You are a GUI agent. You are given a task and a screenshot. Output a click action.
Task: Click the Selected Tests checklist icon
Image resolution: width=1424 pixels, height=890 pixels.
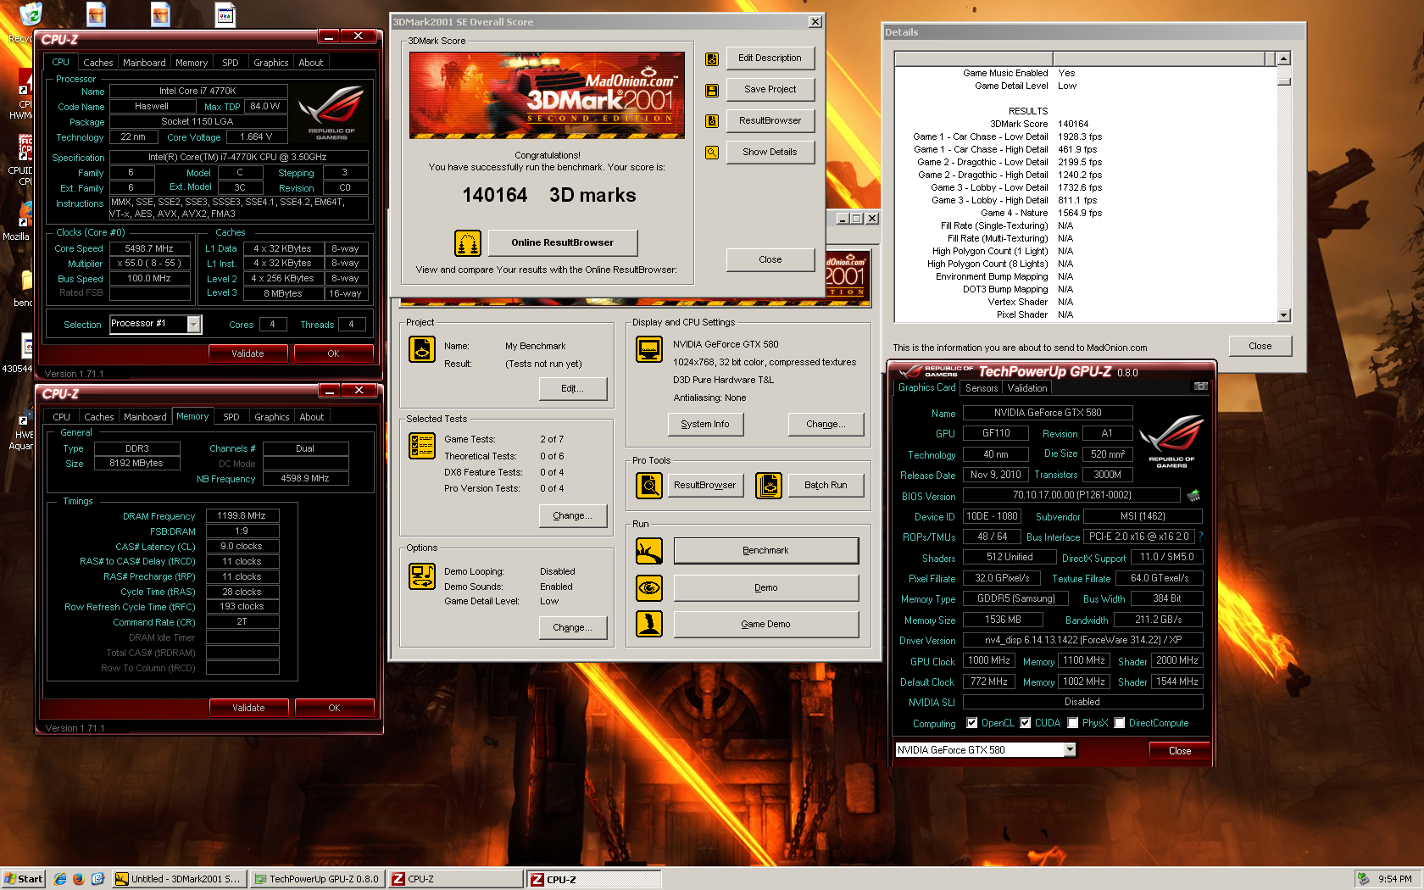pos(422,445)
